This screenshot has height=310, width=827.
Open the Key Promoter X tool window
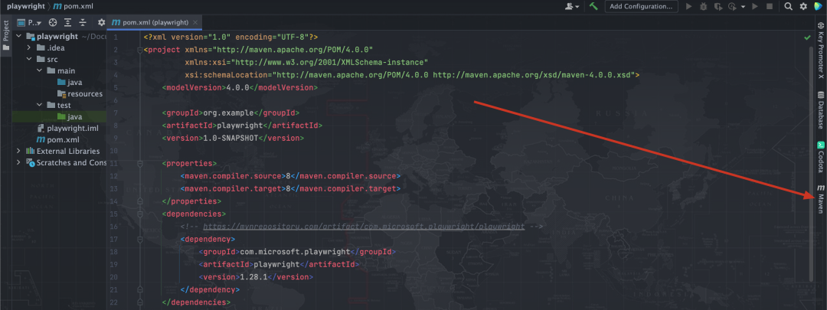point(821,51)
